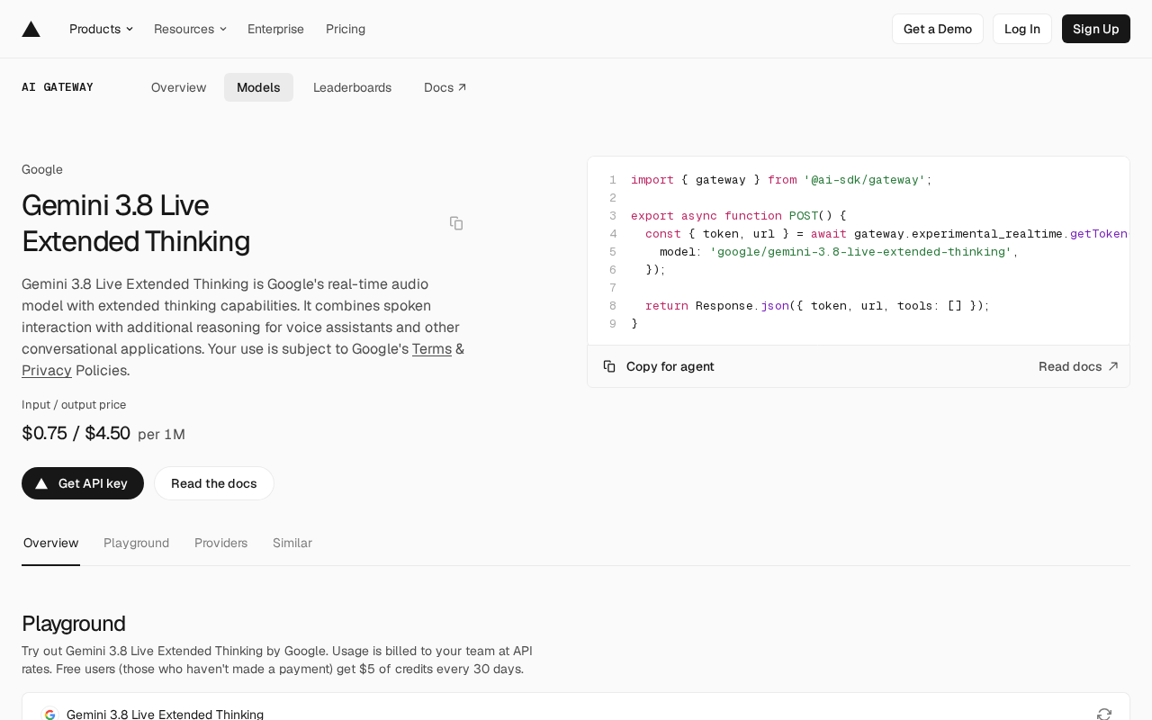Go to AI Gateway Overview

tap(178, 87)
